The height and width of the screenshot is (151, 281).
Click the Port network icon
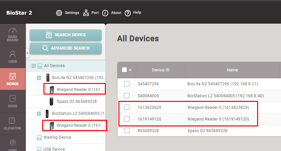click(x=86, y=13)
